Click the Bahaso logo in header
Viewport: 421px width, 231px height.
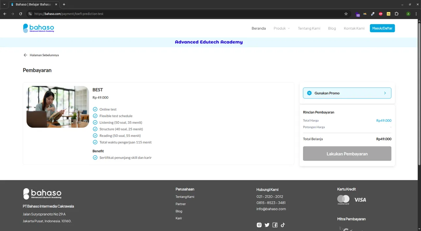38,28
